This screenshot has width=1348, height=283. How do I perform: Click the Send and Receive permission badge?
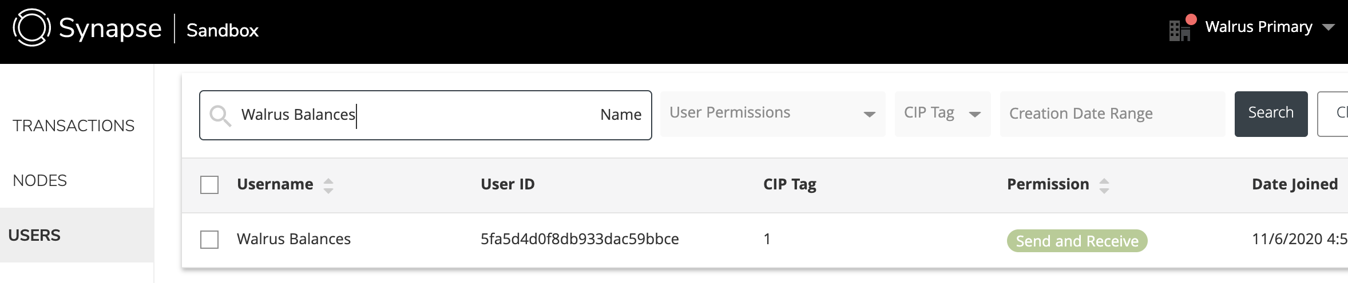(1077, 241)
